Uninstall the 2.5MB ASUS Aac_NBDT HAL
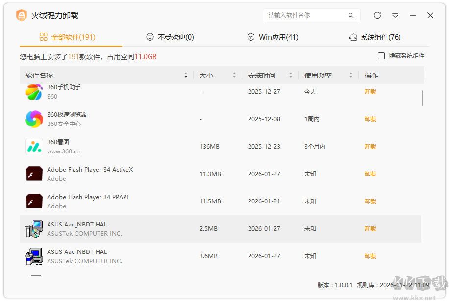This screenshot has width=449, height=301. (x=370, y=229)
